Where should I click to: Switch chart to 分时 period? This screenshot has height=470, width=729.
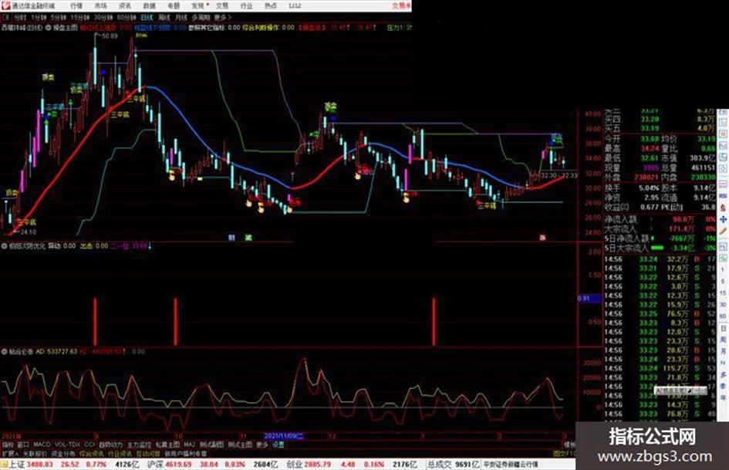19,17
